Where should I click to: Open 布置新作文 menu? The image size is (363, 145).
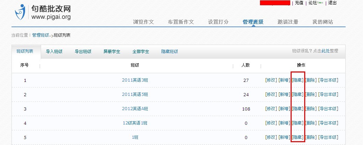[x=181, y=22]
